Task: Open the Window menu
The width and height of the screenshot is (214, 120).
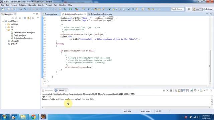Action: point(63,5)
